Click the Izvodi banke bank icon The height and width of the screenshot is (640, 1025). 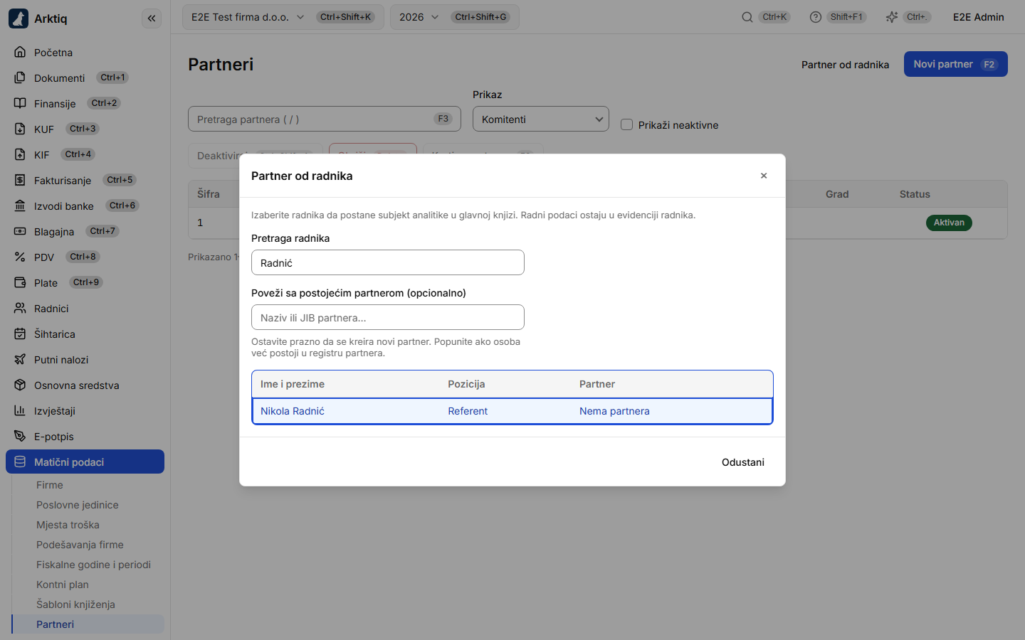[20, 206]
